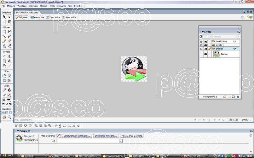The width and height of the screenshot is (254, 158).
Task: Open the File menu
Action: (3, 6)
